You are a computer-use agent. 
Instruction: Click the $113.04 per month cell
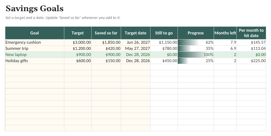click(x=251, y=49)
